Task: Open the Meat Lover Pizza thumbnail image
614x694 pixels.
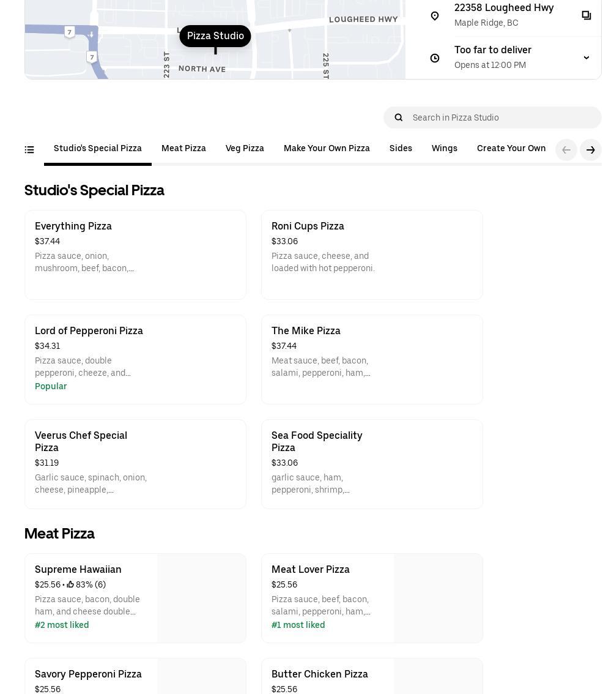Action: pos(438,598)
